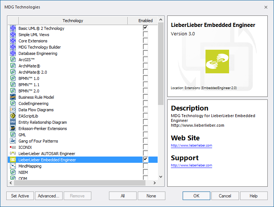The height and width of the screenshot is (207, 274).
Task: Enable the Core Extensions checkbox
Action: [145, 41]
